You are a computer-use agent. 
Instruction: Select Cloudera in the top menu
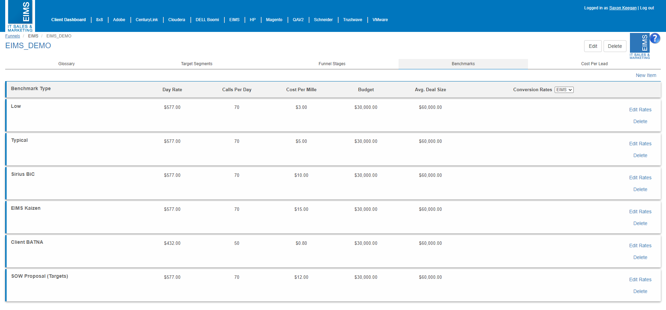[x=177, y=20]
